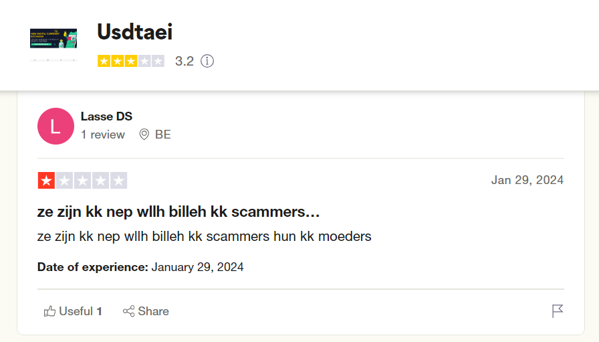The image size is (599, 342).
Task: Click the yellow star rating for Usdtaei
Action: point(131,61)
